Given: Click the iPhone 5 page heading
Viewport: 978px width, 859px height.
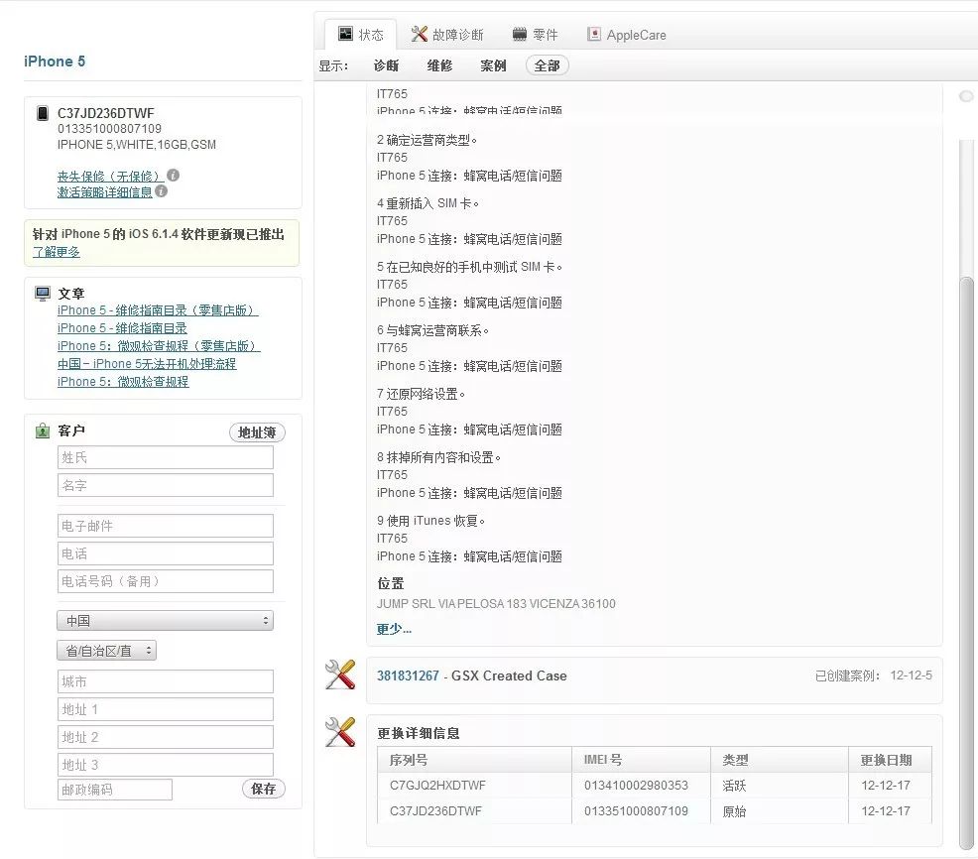Looking at the screenshot, I should (x=55, y=61).
